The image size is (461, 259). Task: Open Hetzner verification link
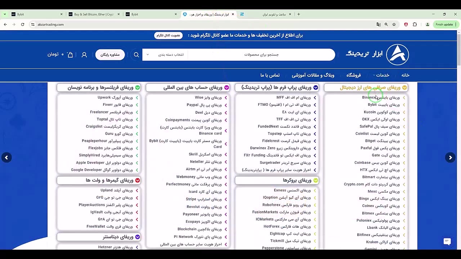pyautogui.click(x=115, y=247)
